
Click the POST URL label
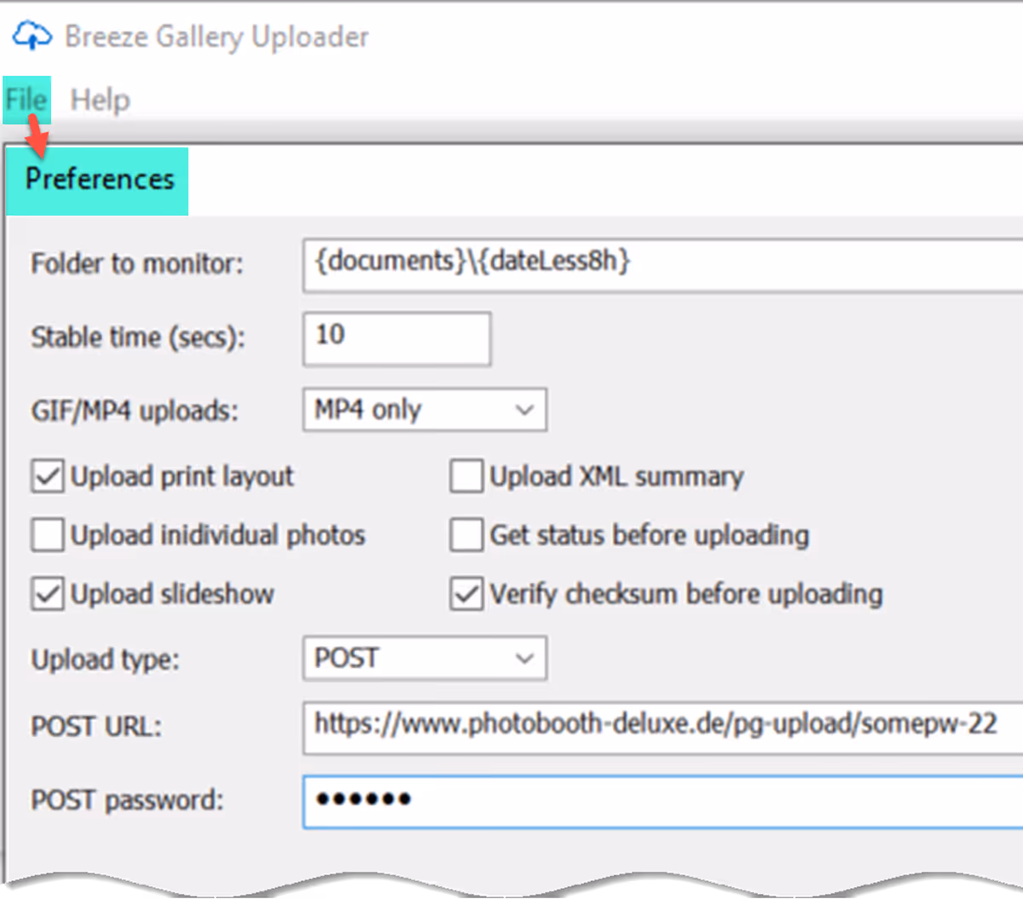pos(96,727)
